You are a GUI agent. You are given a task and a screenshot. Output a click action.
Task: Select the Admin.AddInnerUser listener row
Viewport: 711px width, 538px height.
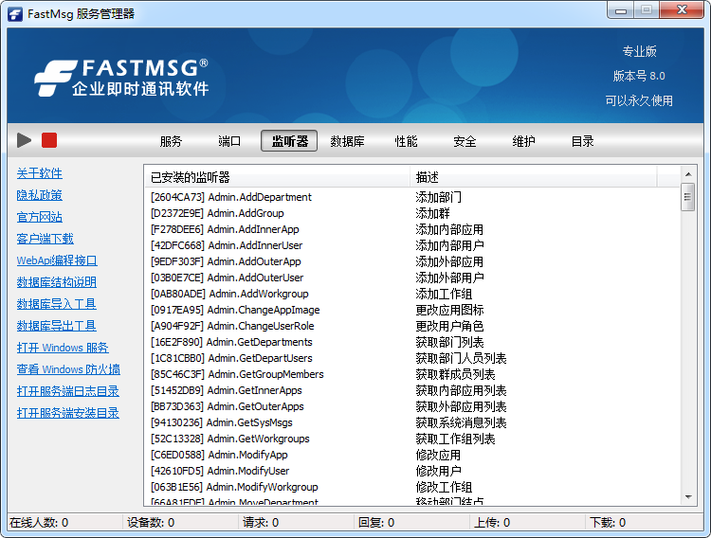coord(411,245)
